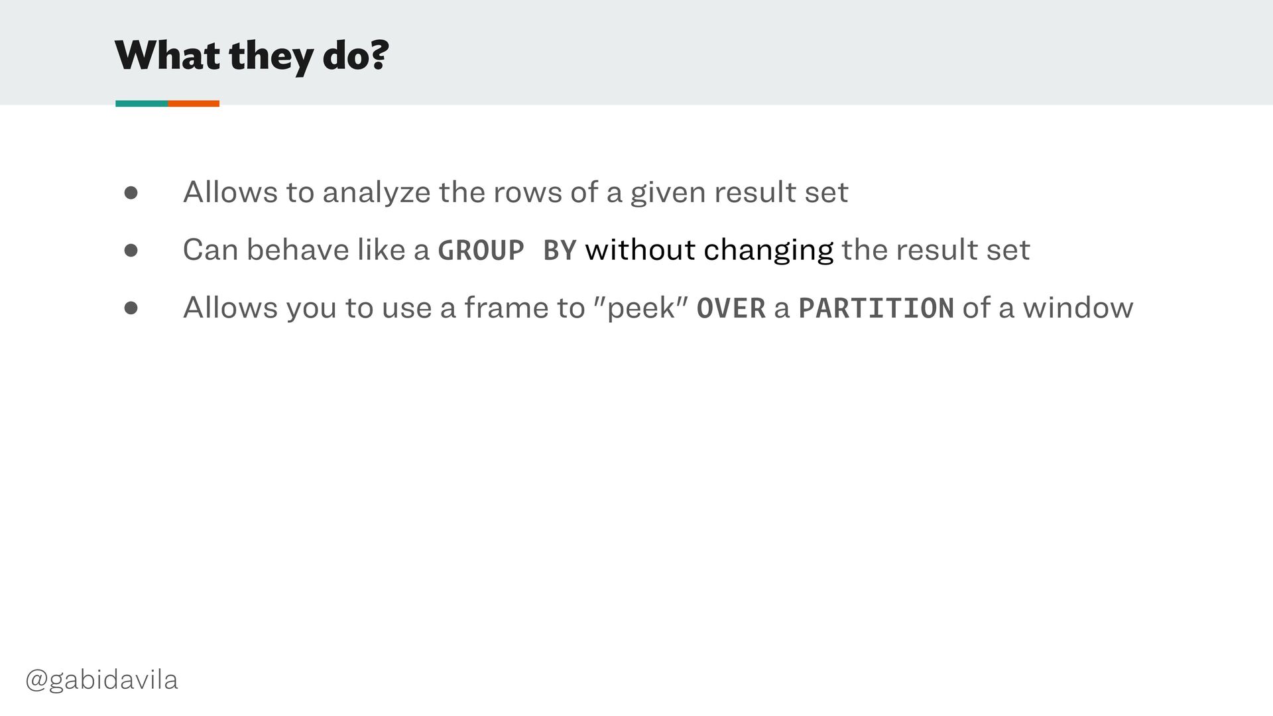1273x716 pixels.
Task: Select the PARTITION keyword text
Action: point(876,308)
